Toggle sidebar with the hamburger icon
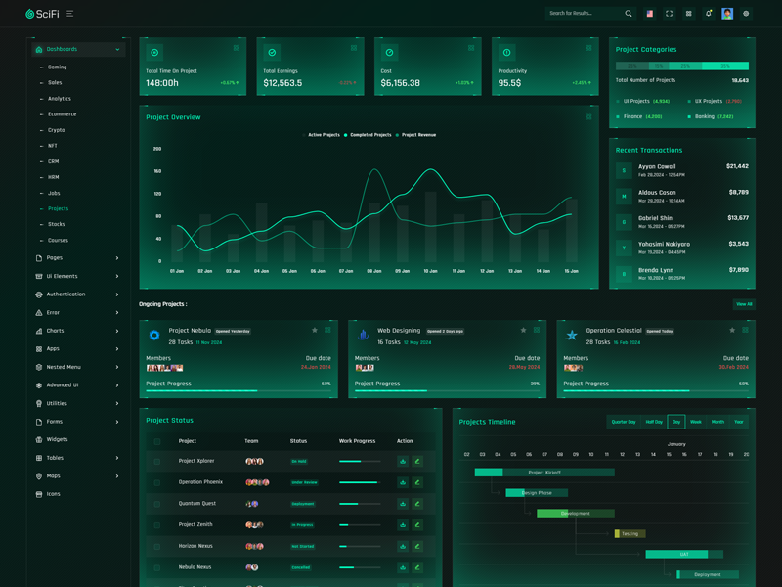The width and height of the screenshot is (782, 587). [x=69, y=14]
